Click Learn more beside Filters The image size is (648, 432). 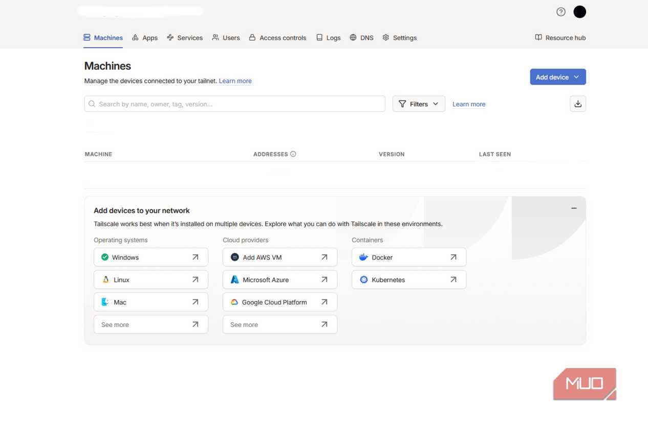tap(469, 104)
